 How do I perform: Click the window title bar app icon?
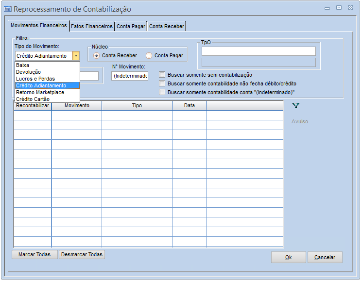[x=8, y=9]
